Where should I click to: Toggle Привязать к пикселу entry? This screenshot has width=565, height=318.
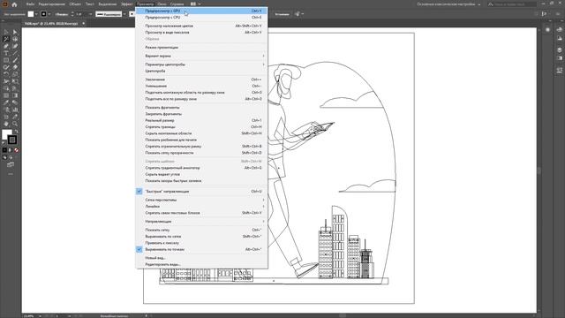click(x=202, y=243)
